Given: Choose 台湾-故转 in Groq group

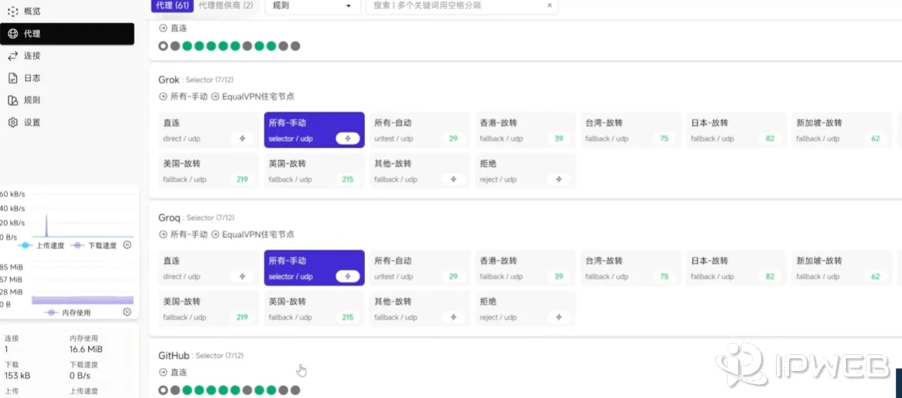Looking at the screenshot, I should [631, 268].
